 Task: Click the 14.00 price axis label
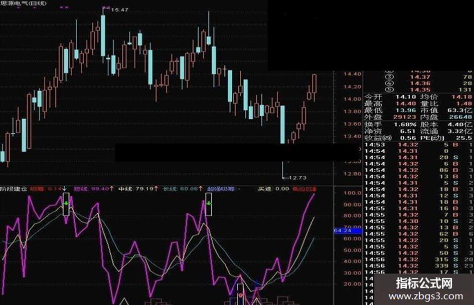click(352, 99)
